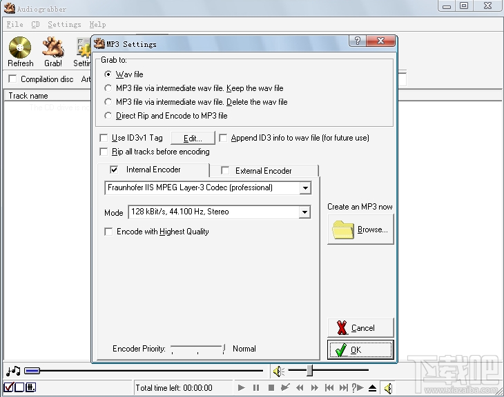Click the Browse... button to create an MP3
This screenshot has width=504, height=397.
[360, 230]
